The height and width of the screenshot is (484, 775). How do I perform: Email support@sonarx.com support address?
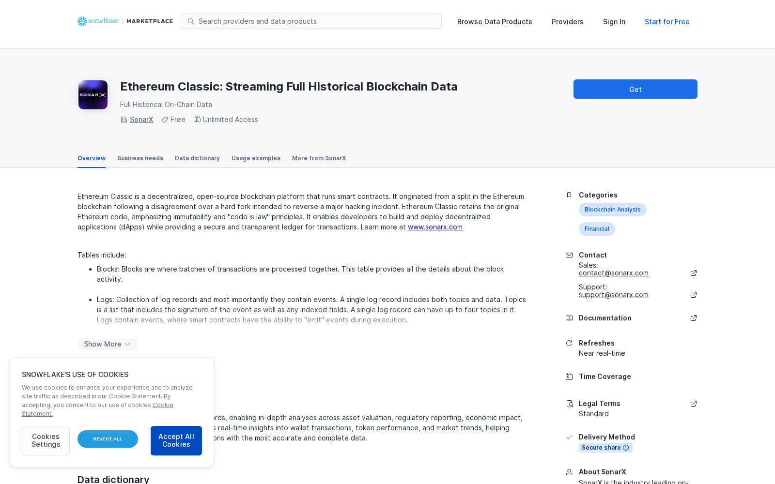click(x=613, y=295)
